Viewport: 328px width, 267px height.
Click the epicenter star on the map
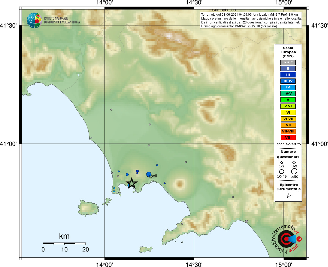coord(132,183)
